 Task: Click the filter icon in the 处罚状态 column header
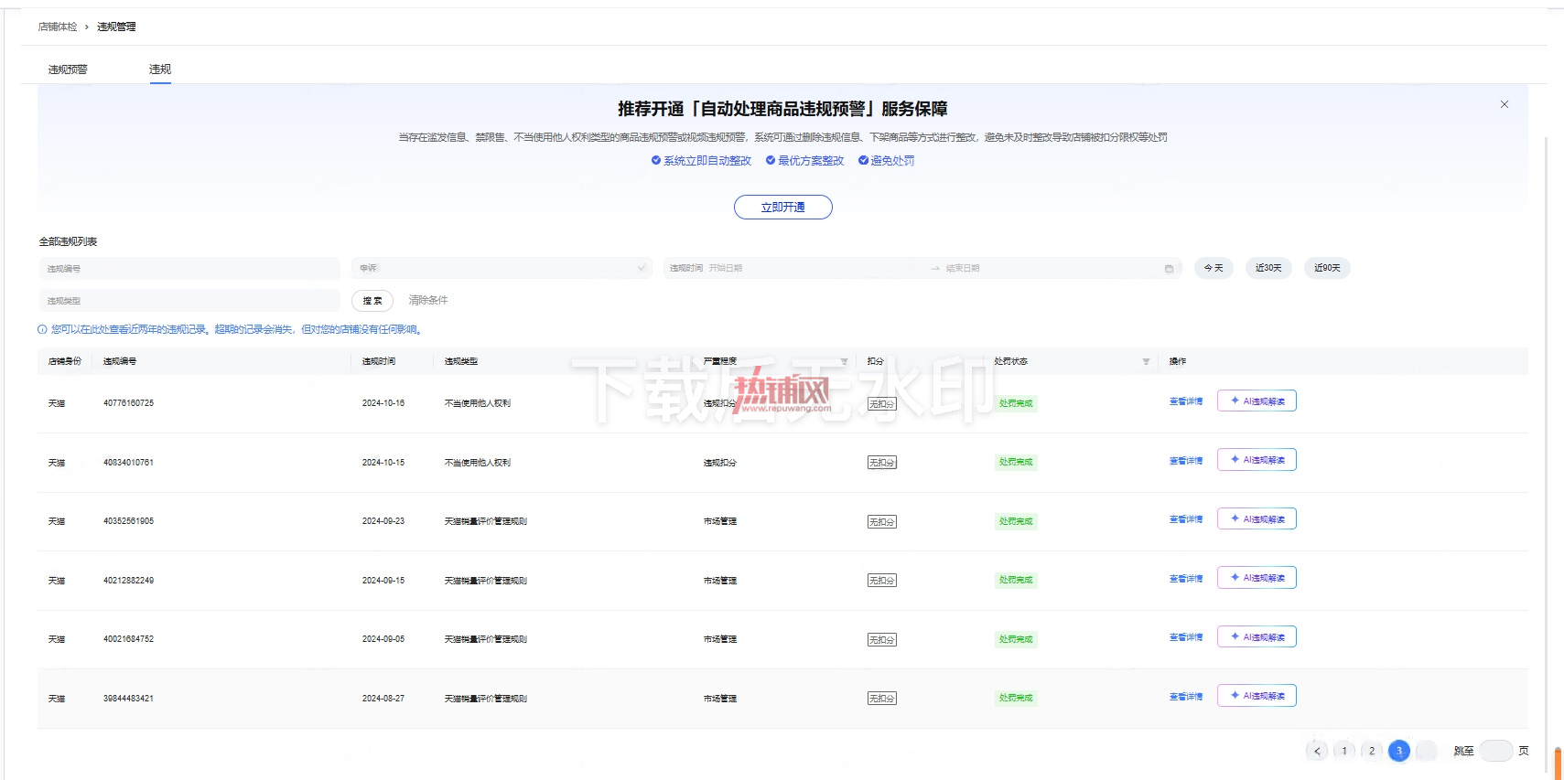1146,361
